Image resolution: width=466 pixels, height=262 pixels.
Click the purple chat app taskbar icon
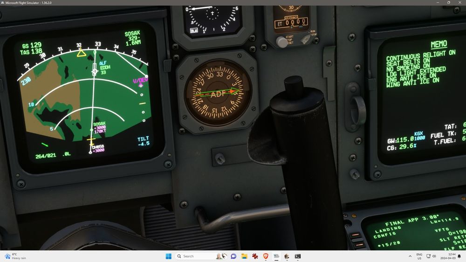[233, 256]
